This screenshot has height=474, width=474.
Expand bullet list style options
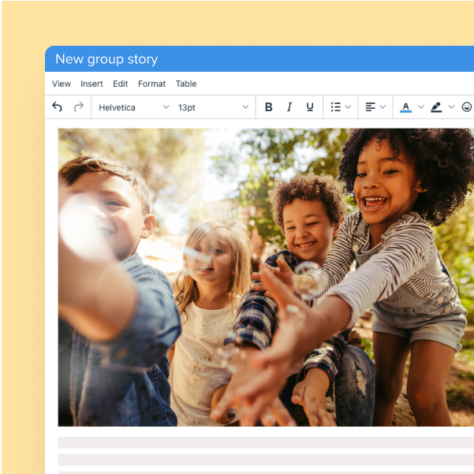348,107
